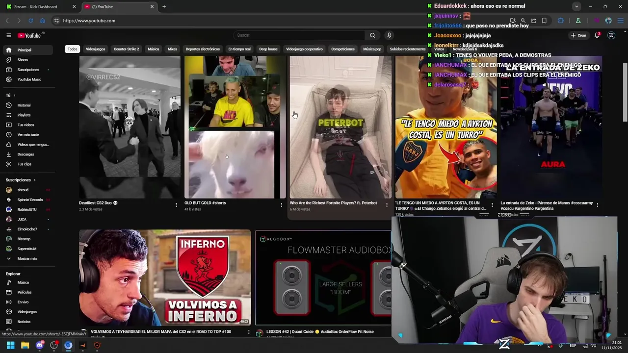Image resolution: width=628 pixels, height=353 pixels.
Task: Open Bizarrap channel subscription
Action: pyautogui.click(x=27, y=239)
